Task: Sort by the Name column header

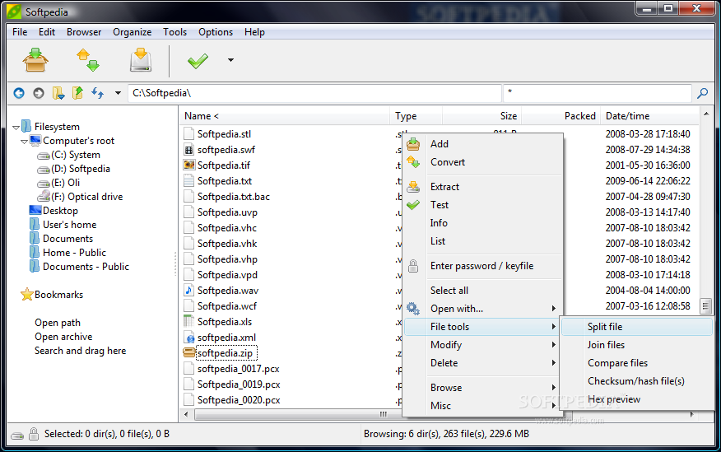Action: [284, 116]
